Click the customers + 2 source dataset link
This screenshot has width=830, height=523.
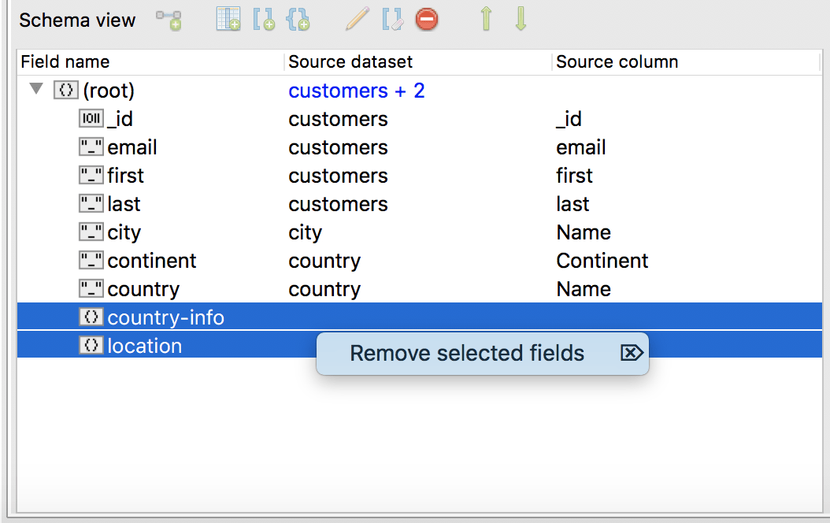356,90
